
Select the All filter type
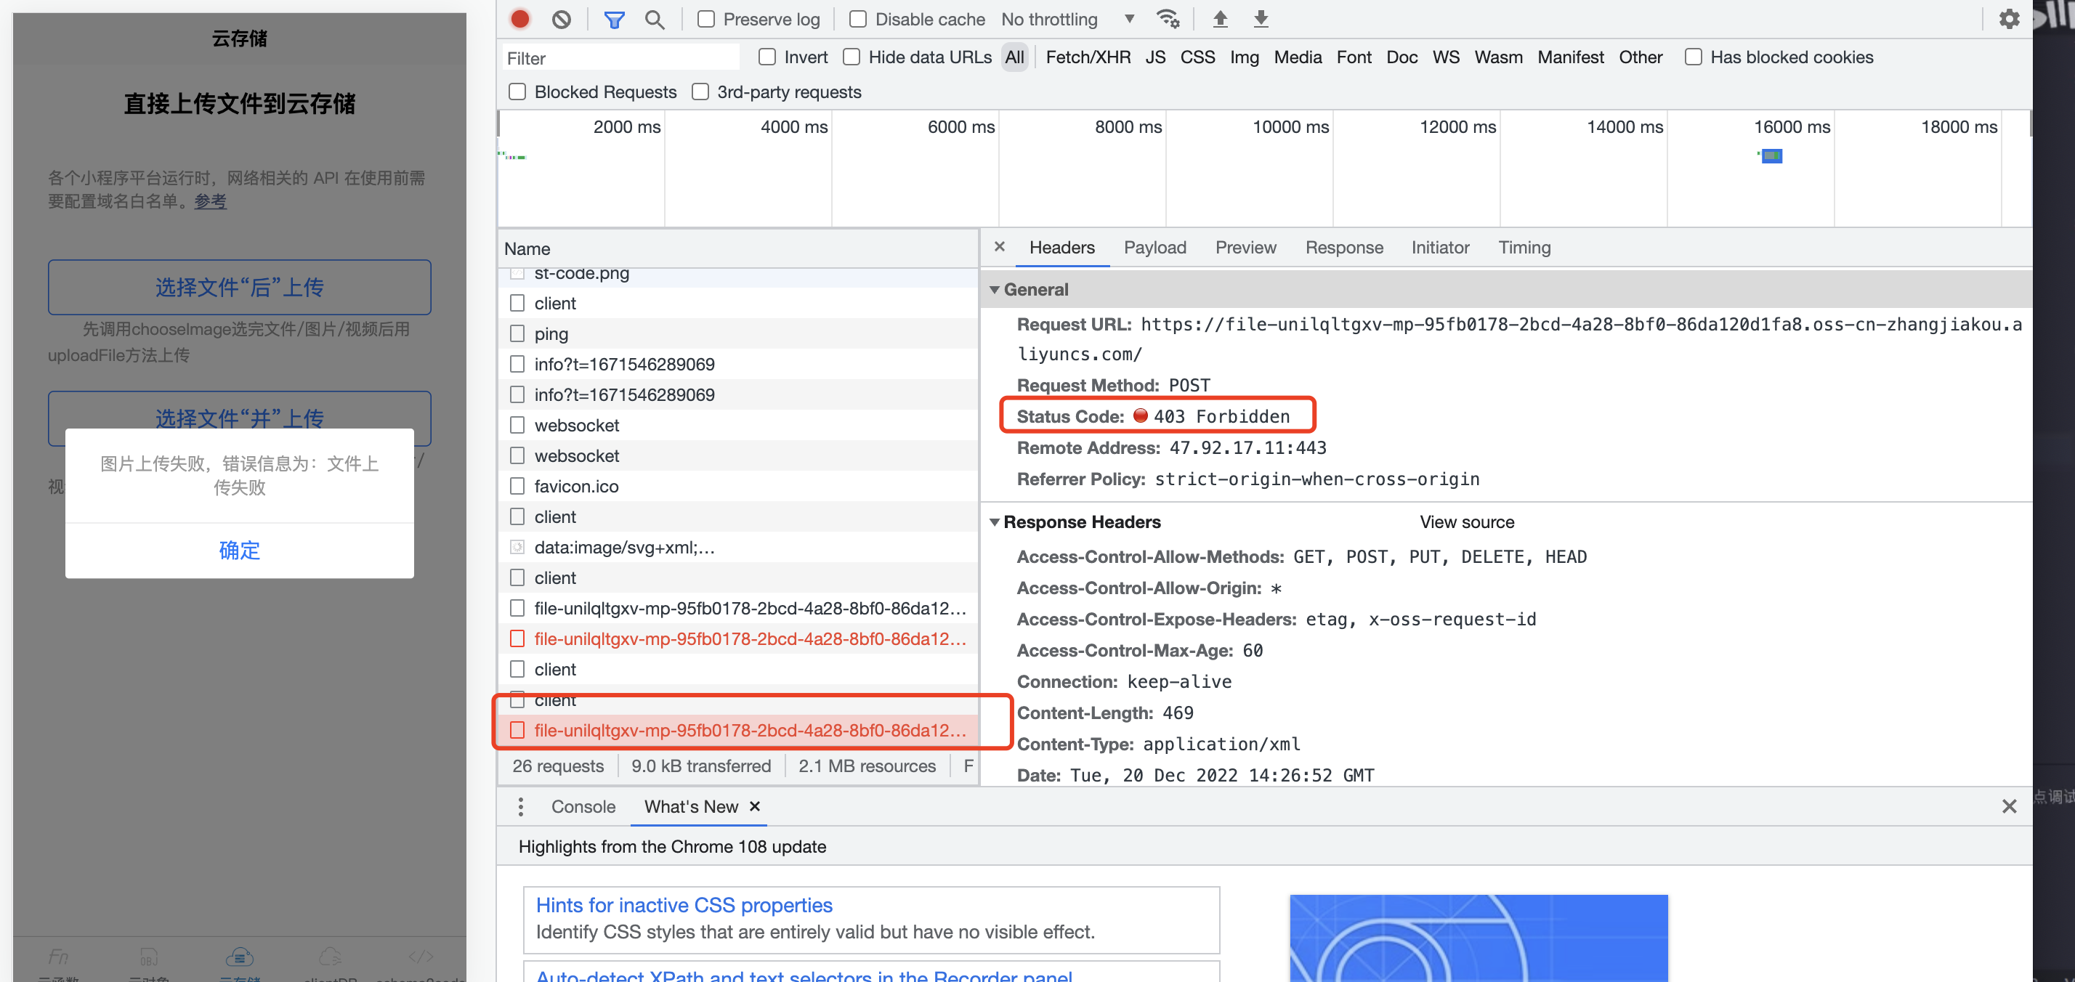coord(1014,57)
